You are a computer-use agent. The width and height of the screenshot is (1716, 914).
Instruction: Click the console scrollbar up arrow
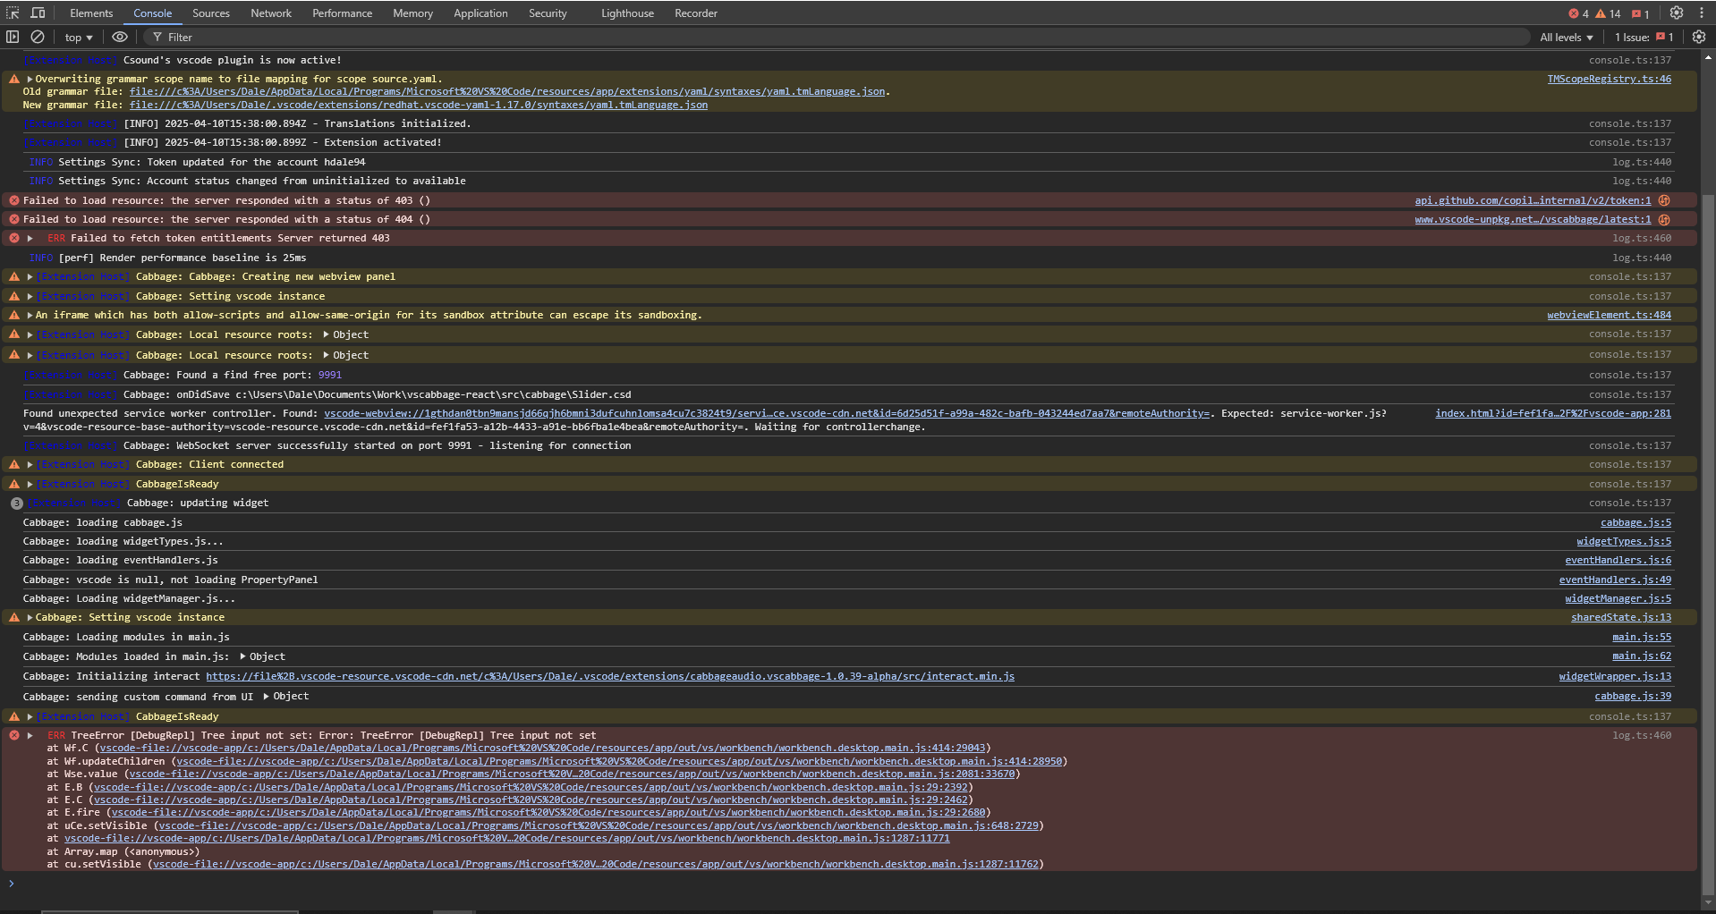pos(1708,55)
